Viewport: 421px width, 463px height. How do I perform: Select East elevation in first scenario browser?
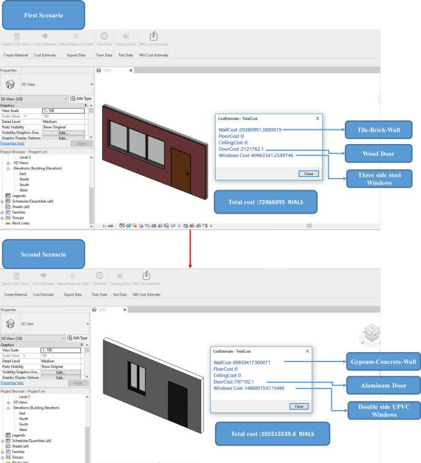coord(23,174)
